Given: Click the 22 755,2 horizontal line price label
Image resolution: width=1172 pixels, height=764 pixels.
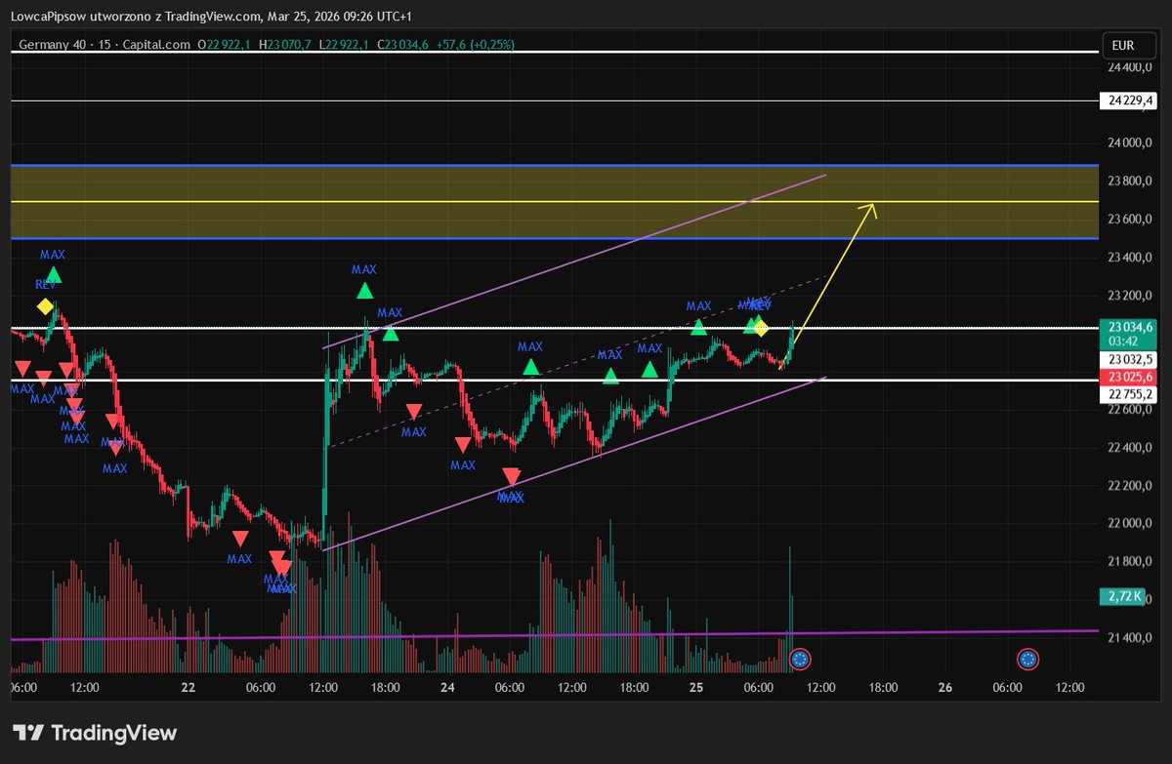Looking at the screenshot, I should click(x=1130, y=394).
